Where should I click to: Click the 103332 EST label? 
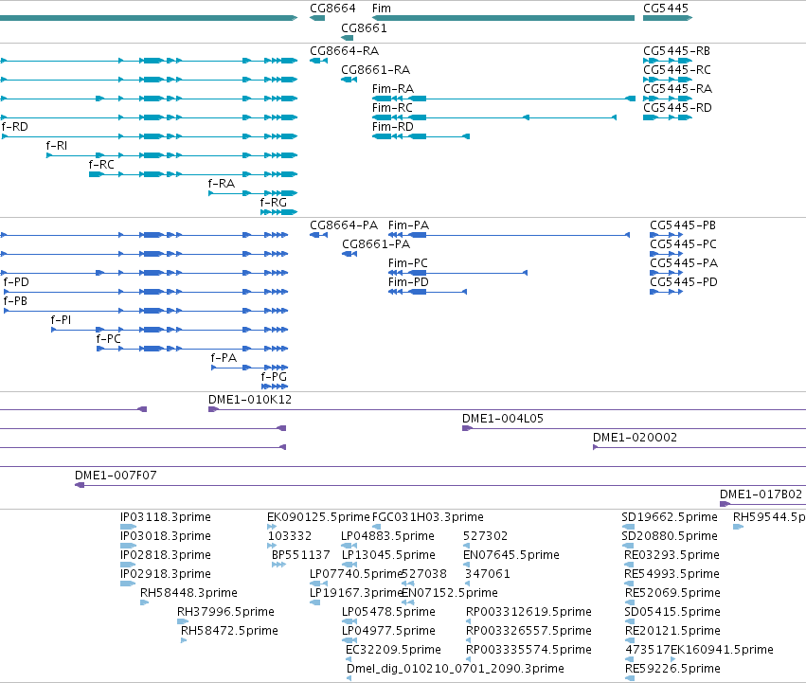(x=290, y=536)
